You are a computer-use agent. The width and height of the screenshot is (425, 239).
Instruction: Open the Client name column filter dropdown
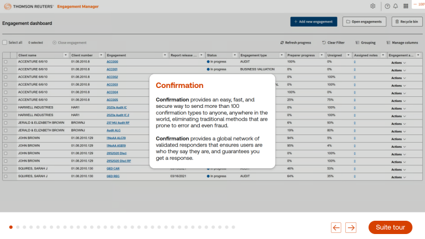click(65, 55)
